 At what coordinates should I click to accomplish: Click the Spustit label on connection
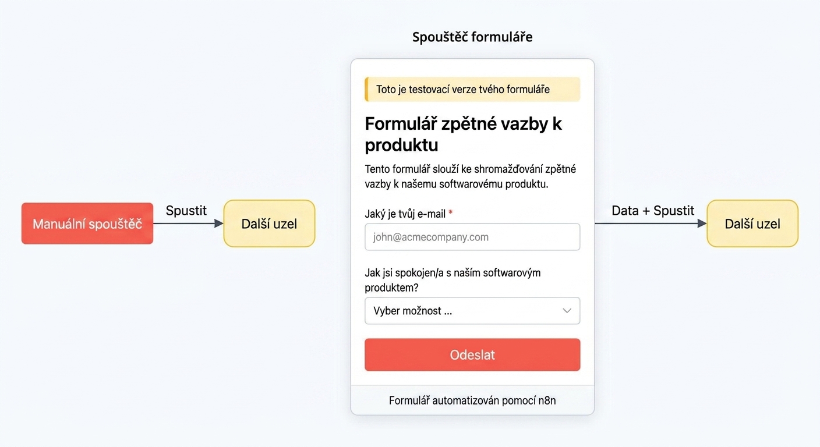[x=186, y=211]
